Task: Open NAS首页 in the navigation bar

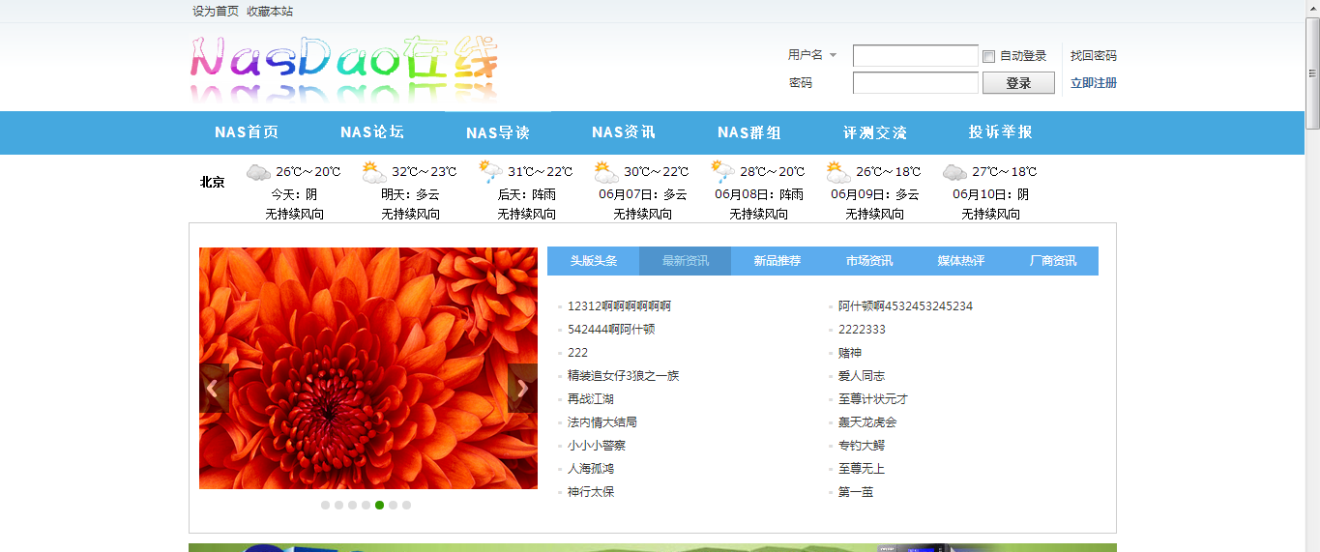Action: pyautogui.click(x=247, y=132)
